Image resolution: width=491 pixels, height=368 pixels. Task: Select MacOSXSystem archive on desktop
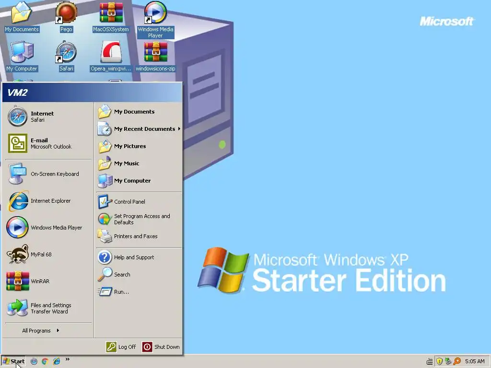point(111,17)
